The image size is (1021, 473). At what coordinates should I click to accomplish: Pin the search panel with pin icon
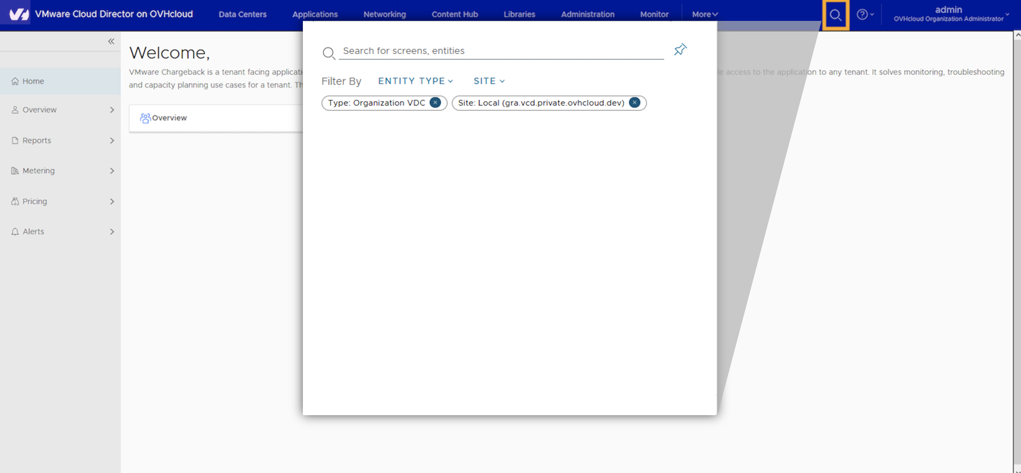point(680,50)
